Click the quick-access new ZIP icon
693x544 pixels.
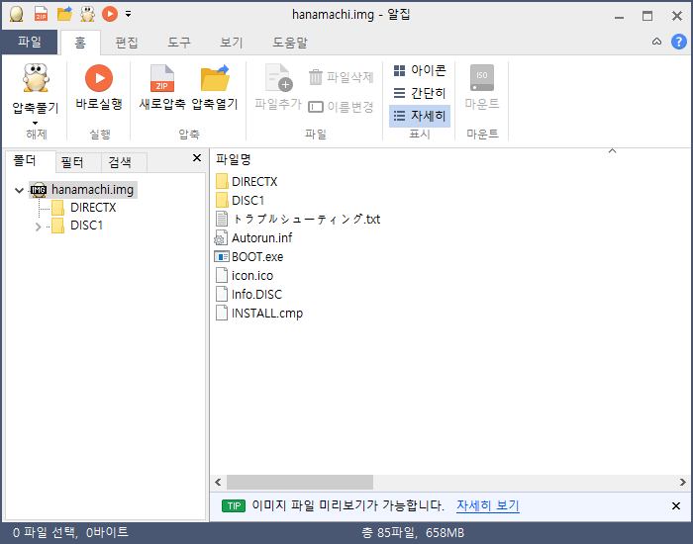pyautogui.click(x=42, y=14)
